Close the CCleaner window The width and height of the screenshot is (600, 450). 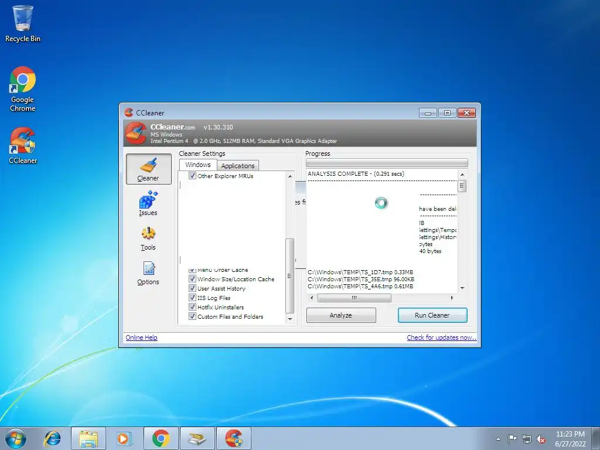click(x=466, y=113)
